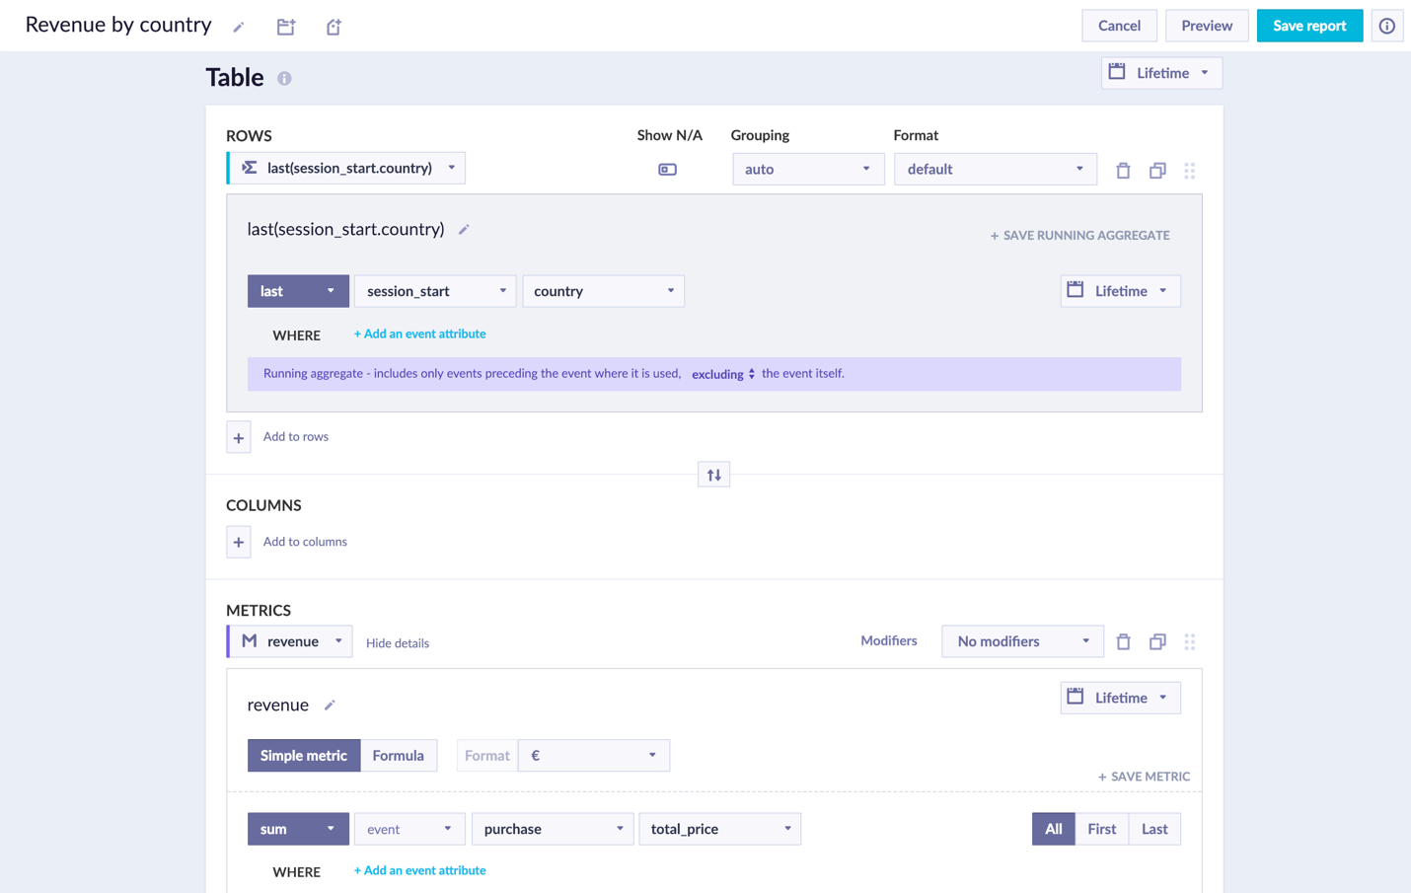Toggle the Show N/A switch

click(667, 170)
